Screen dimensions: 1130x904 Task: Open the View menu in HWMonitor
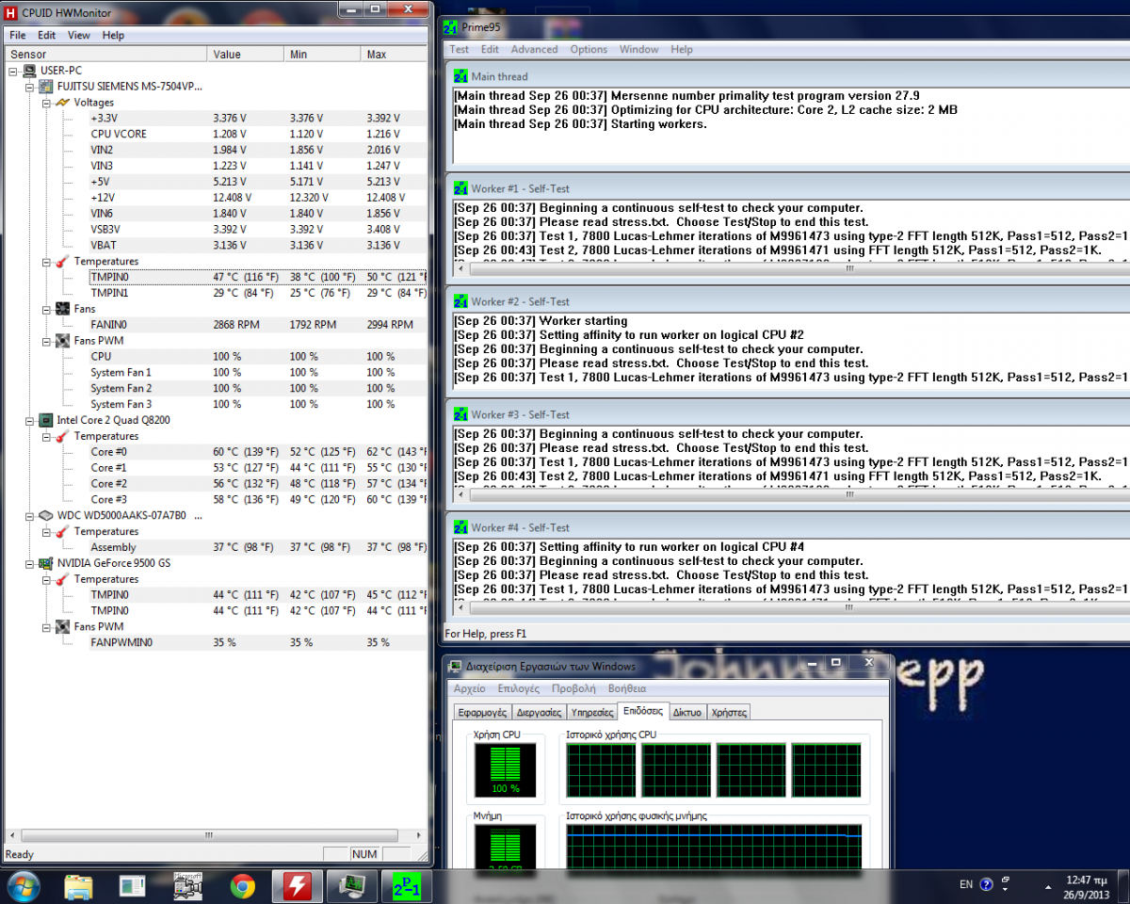pyautogui.click(x=79, y=35)
